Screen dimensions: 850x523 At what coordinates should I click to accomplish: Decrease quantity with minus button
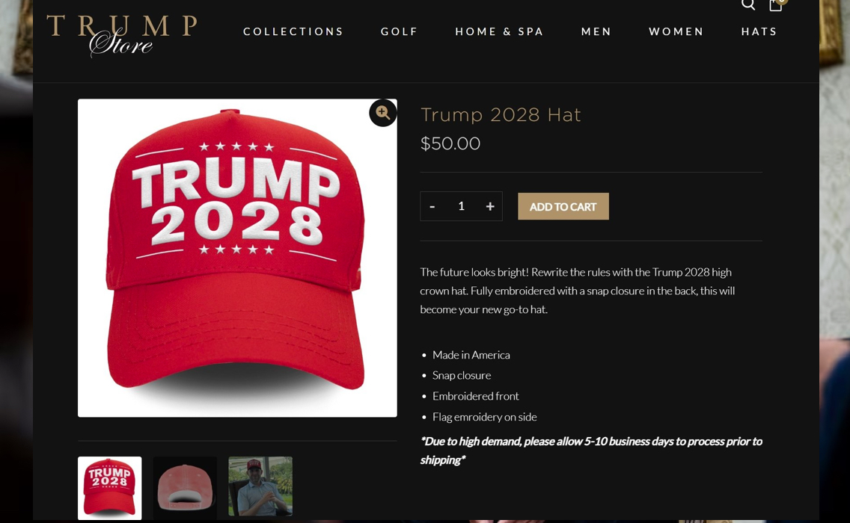coord(432,206)
